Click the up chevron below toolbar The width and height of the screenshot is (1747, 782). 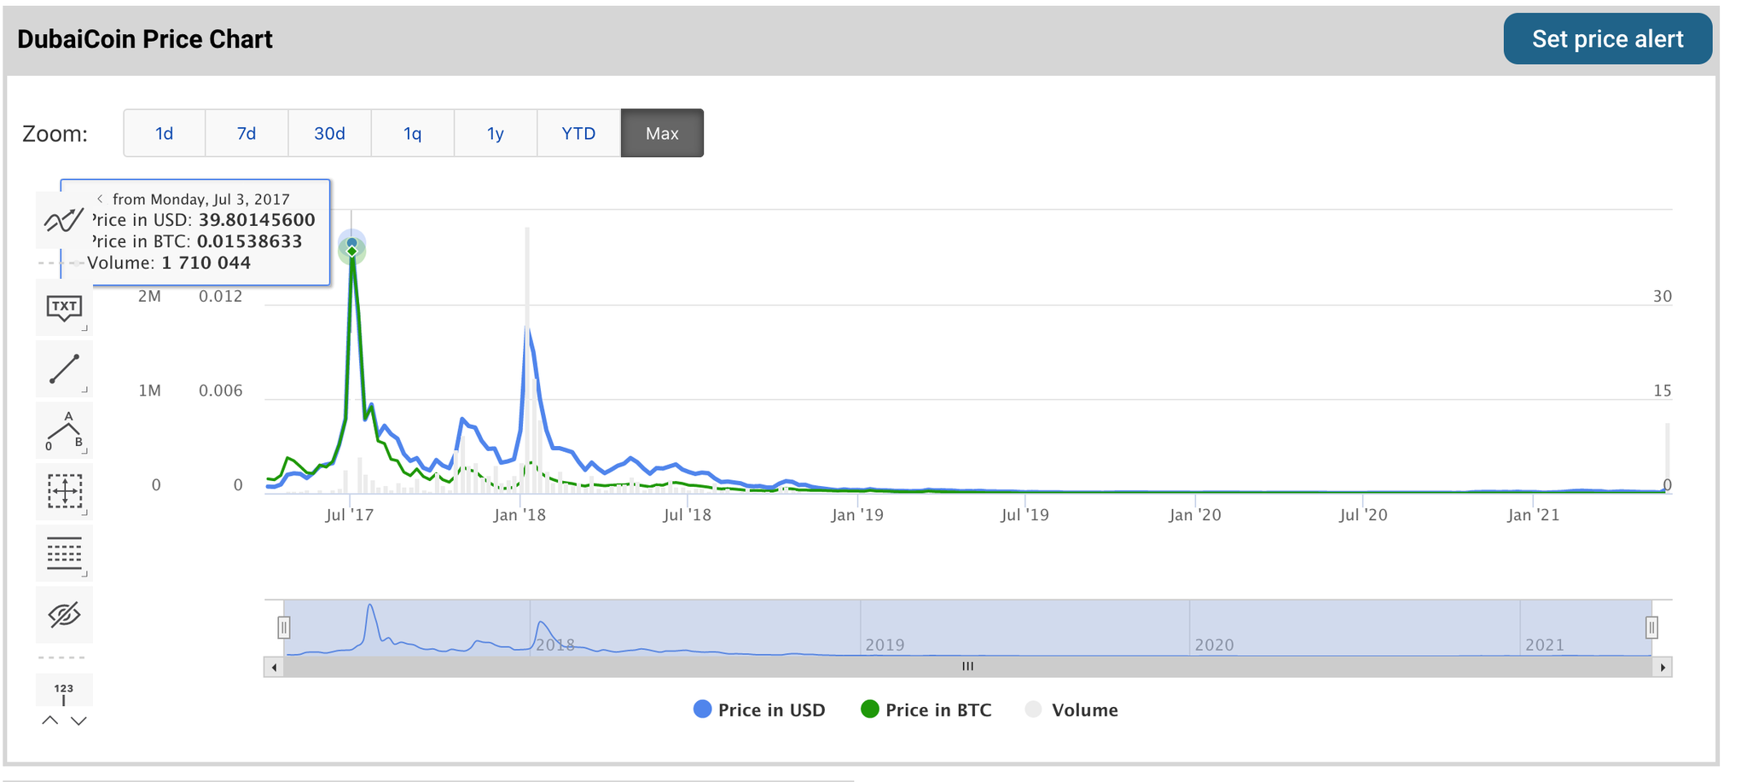point(50,721)
